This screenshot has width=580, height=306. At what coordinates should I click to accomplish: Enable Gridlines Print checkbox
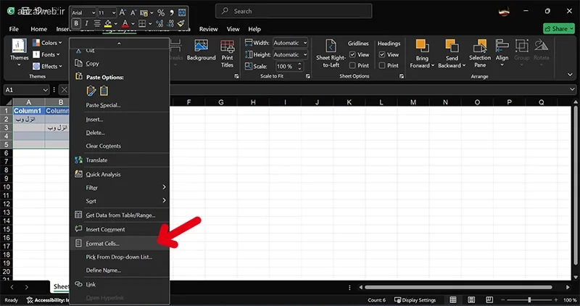tap(352, 65)
